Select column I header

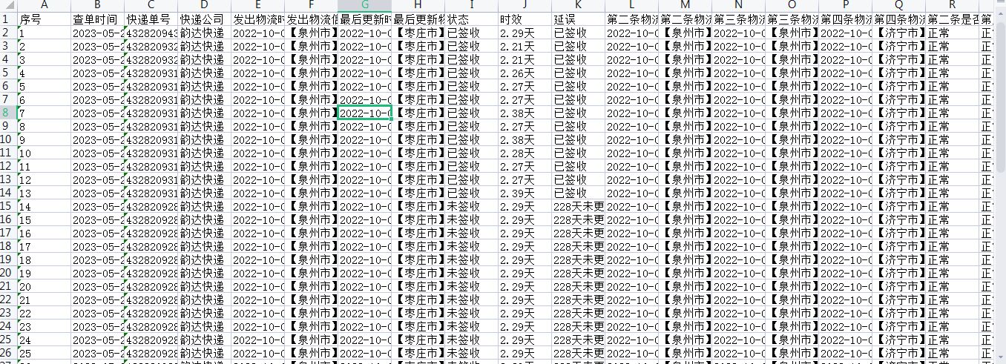pyautogui.click(x=472, y=5)
